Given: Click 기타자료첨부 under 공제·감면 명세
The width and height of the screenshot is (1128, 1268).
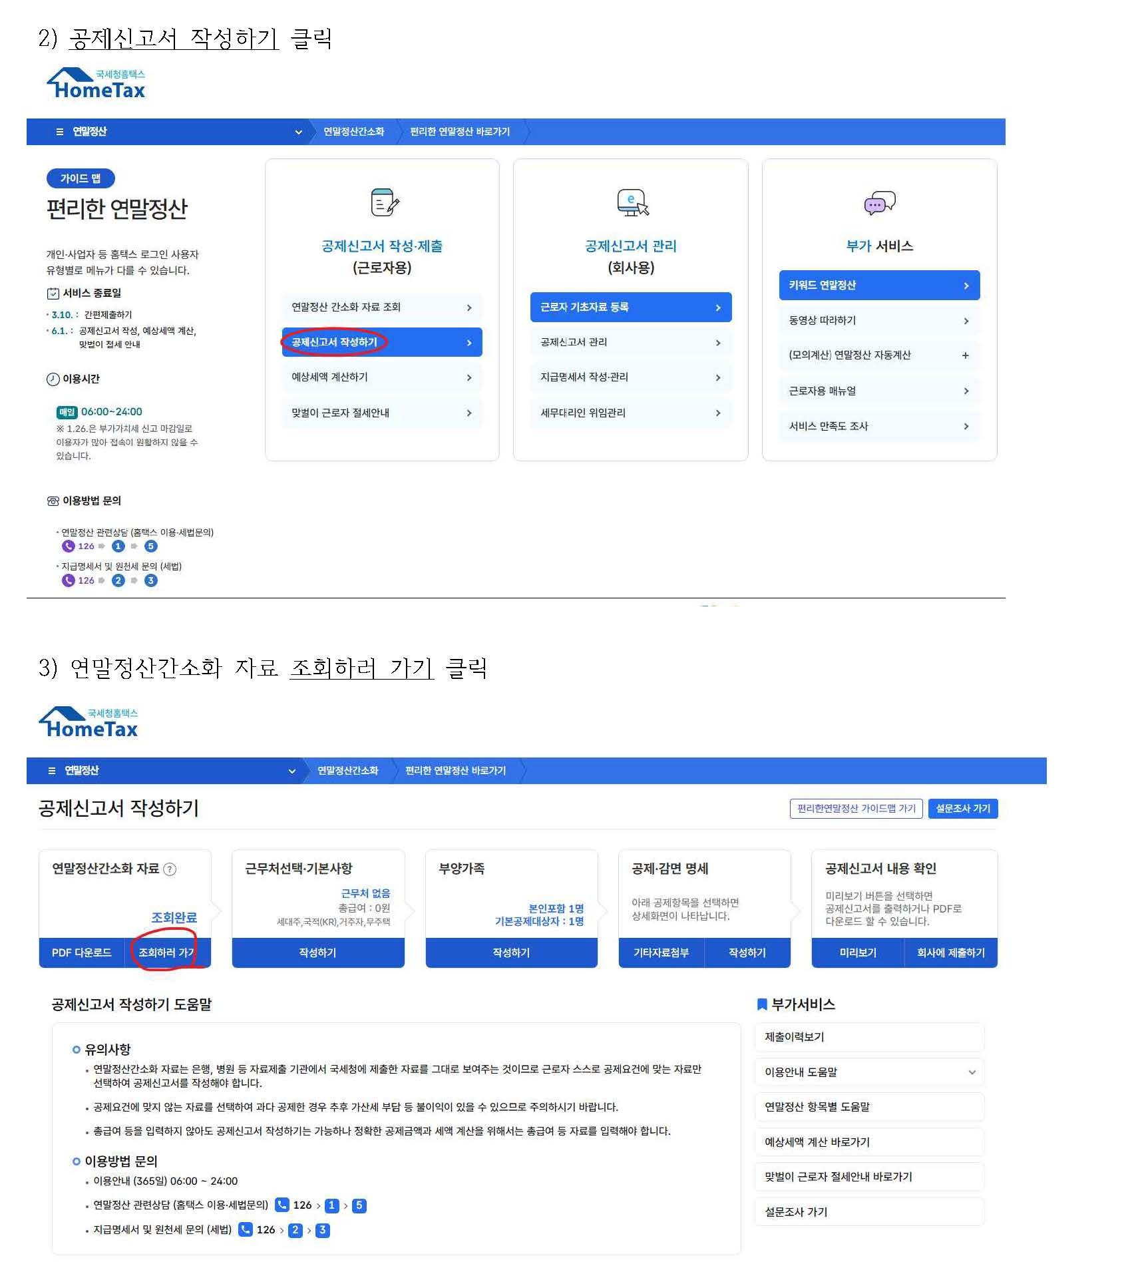Looking at the screenshot, I should click(661, 952).
